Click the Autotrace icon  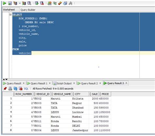click(24, 3)
